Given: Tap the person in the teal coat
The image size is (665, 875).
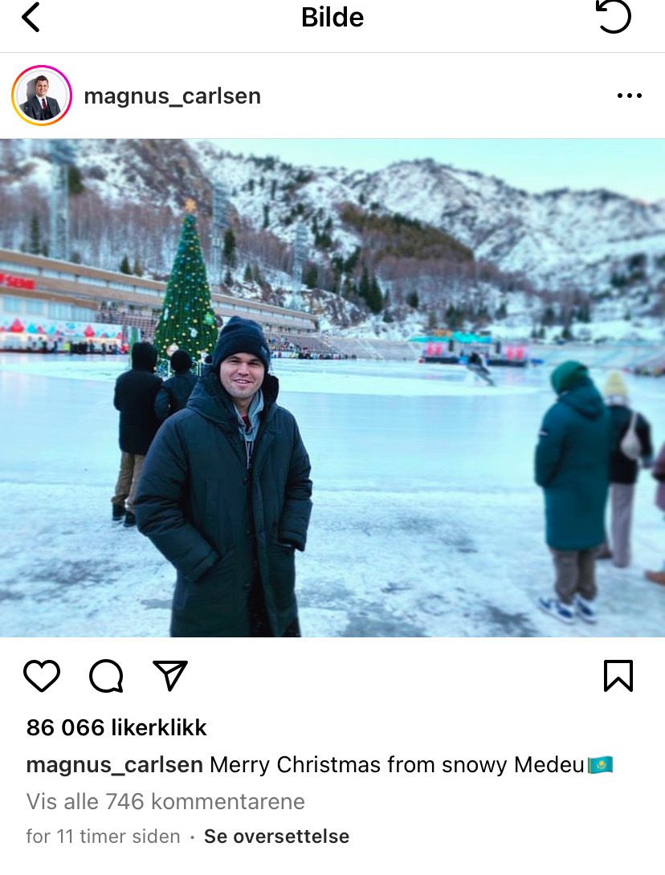Looking at the screenshot, I should click(572, 474).
